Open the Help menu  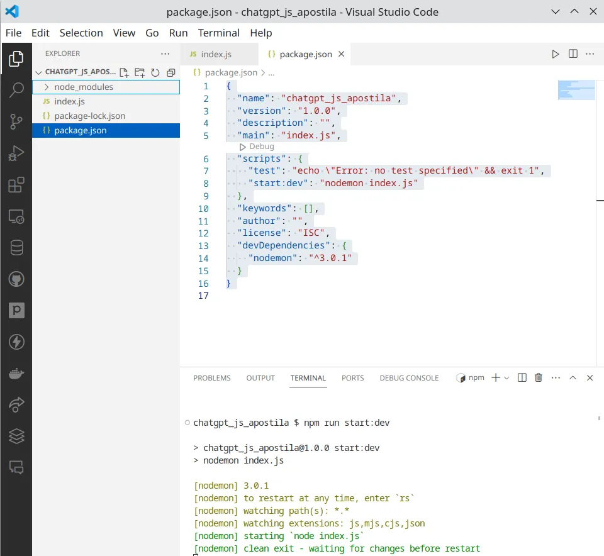pos(260,33)
